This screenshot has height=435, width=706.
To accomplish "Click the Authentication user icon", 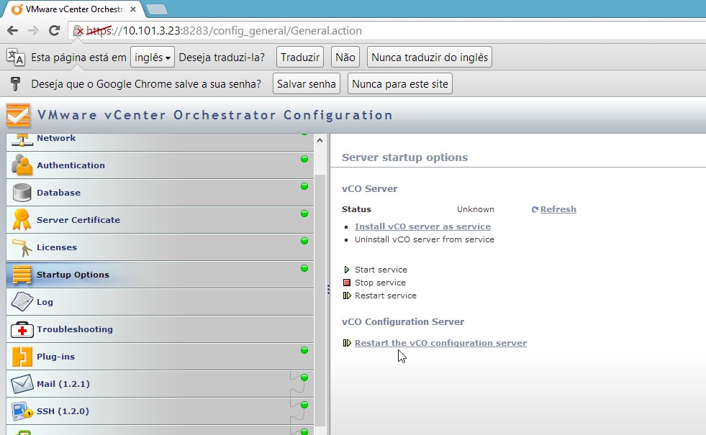I will click(x=22, y=165).
